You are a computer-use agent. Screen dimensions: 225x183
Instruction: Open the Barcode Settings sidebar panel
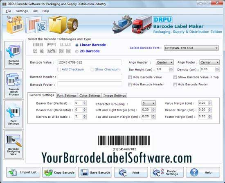(13, 55)
